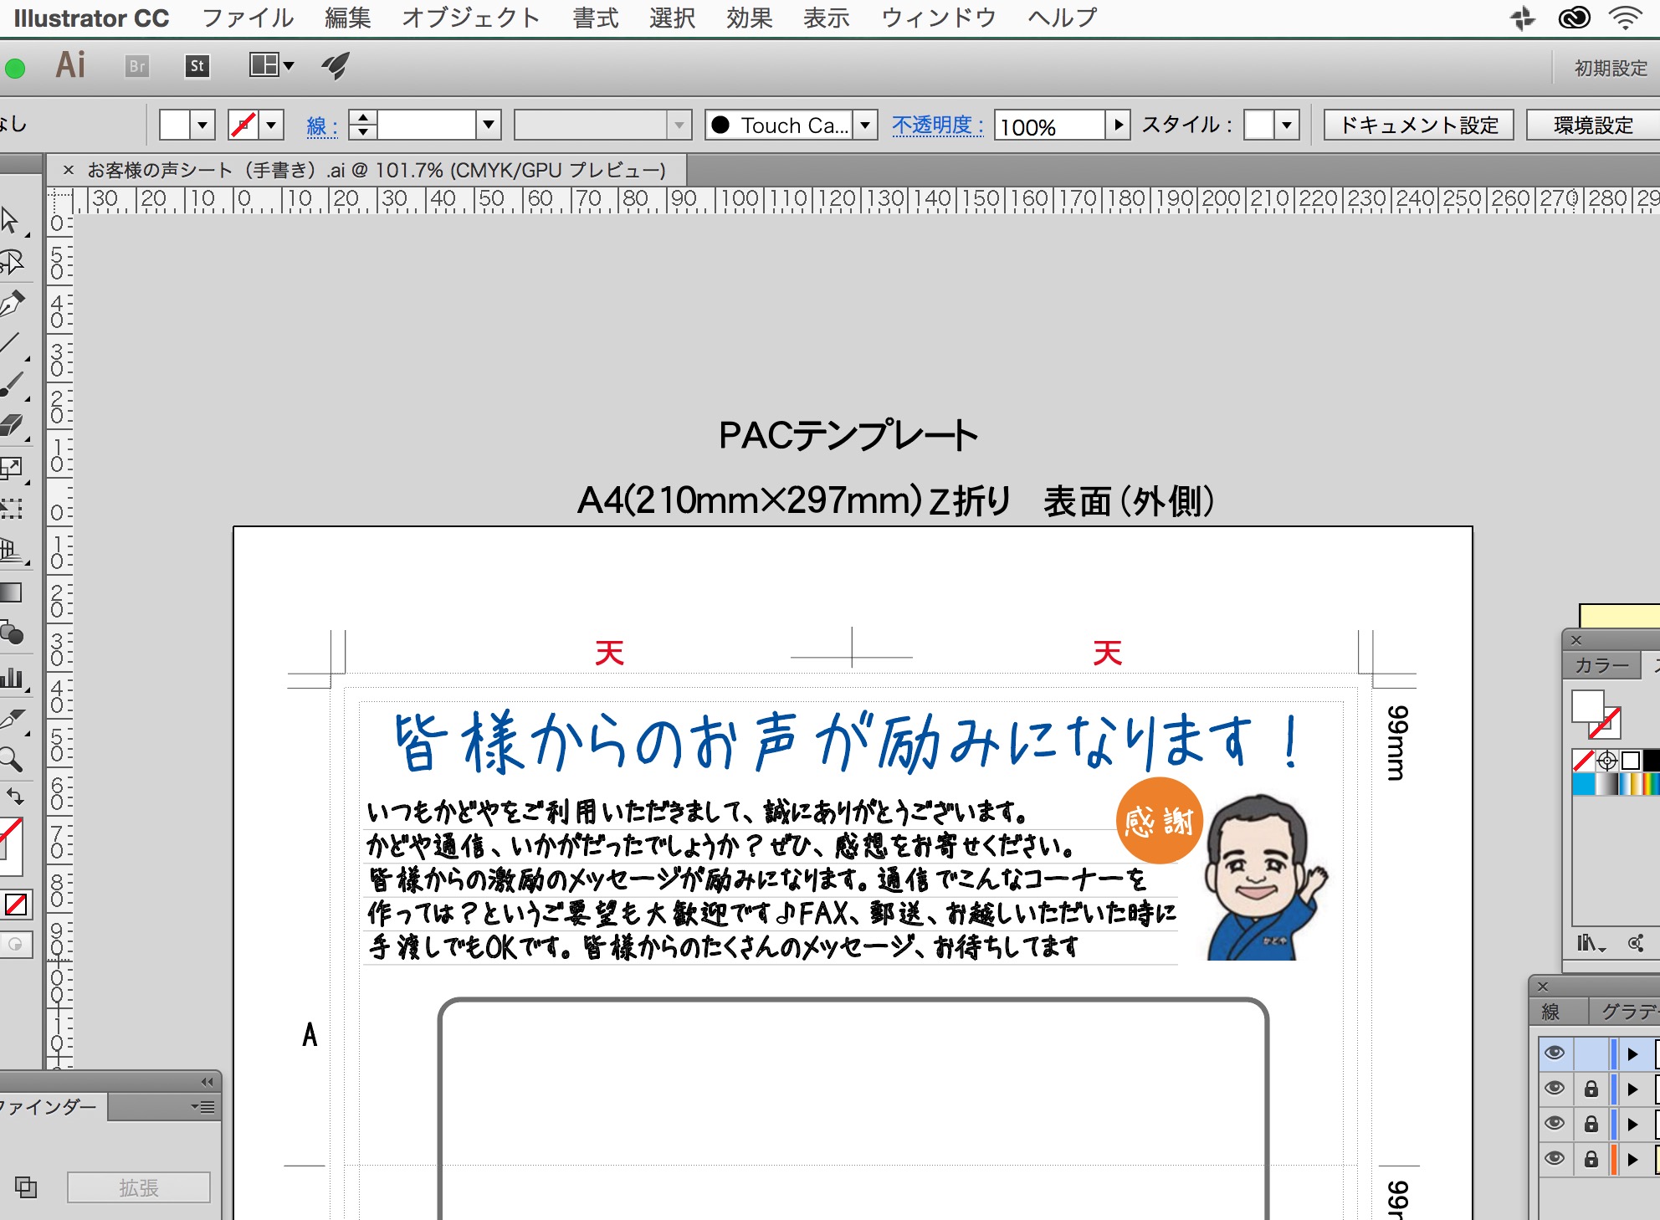Select the Line Segment tool
This screenshot has height=1220, width=1660.
tap(11, 344)
